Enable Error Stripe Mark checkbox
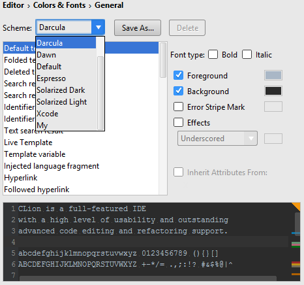 coord(178,107)
